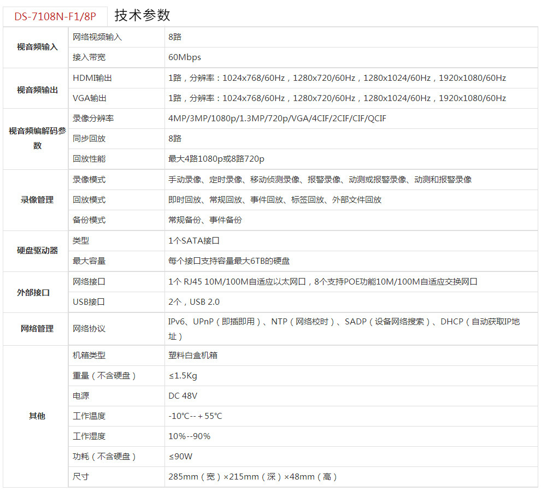Select the 2个，USB 2.0 value
The height and width of the screenshot is (497, 541).
[194, 302]
